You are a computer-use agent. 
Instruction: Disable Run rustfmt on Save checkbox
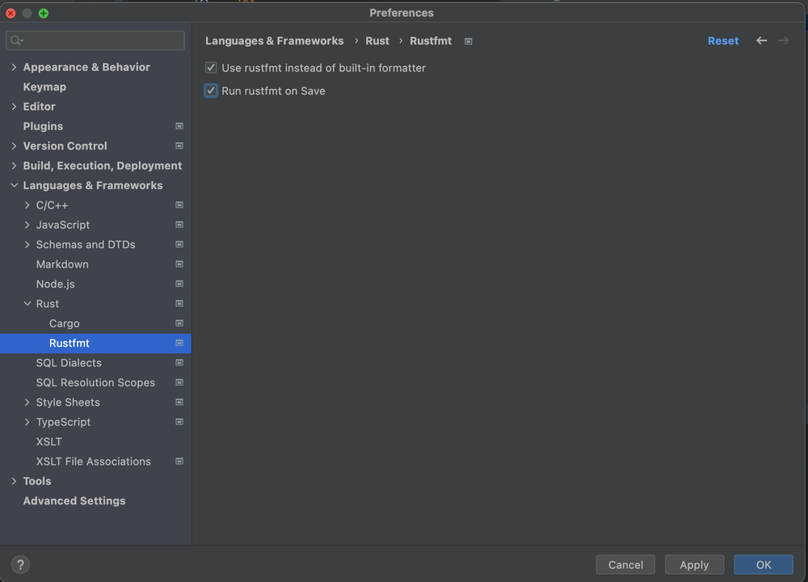click(x=211, y=91)
